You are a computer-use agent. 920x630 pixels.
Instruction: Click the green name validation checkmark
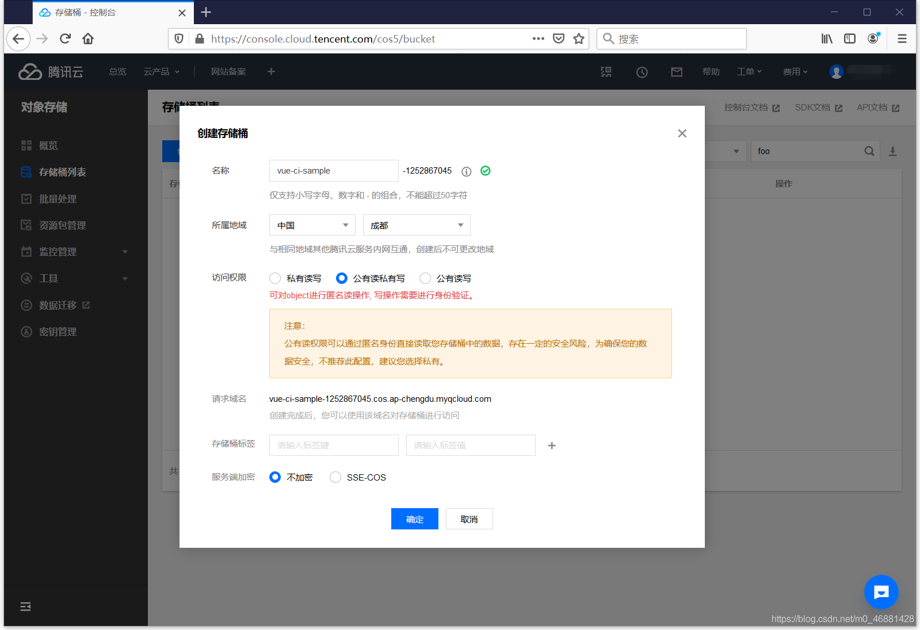click(x=486, y=171)
